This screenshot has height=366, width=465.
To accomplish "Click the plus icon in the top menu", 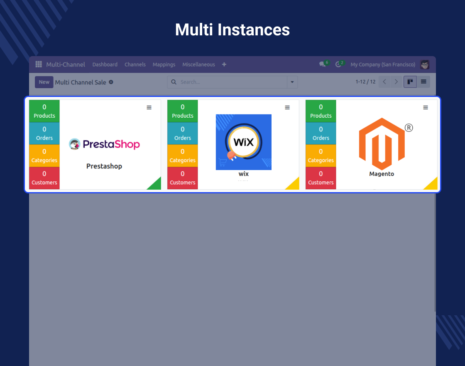I will [x=224, y=64].
